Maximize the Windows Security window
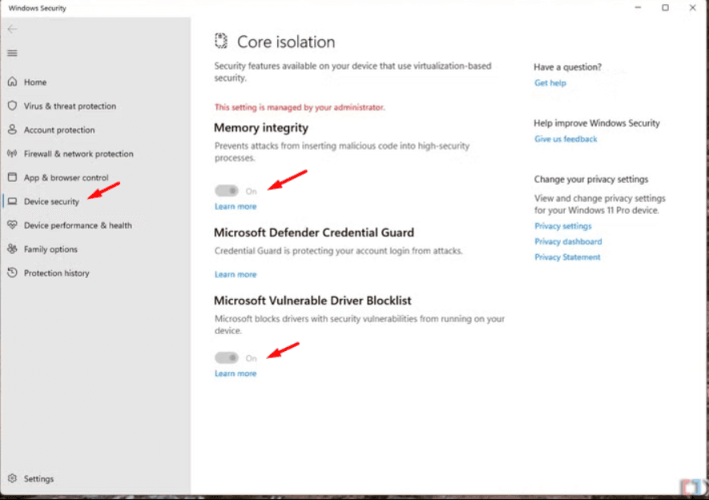The height and width of the screenshot is (500, 709). [x=665, y=8]
